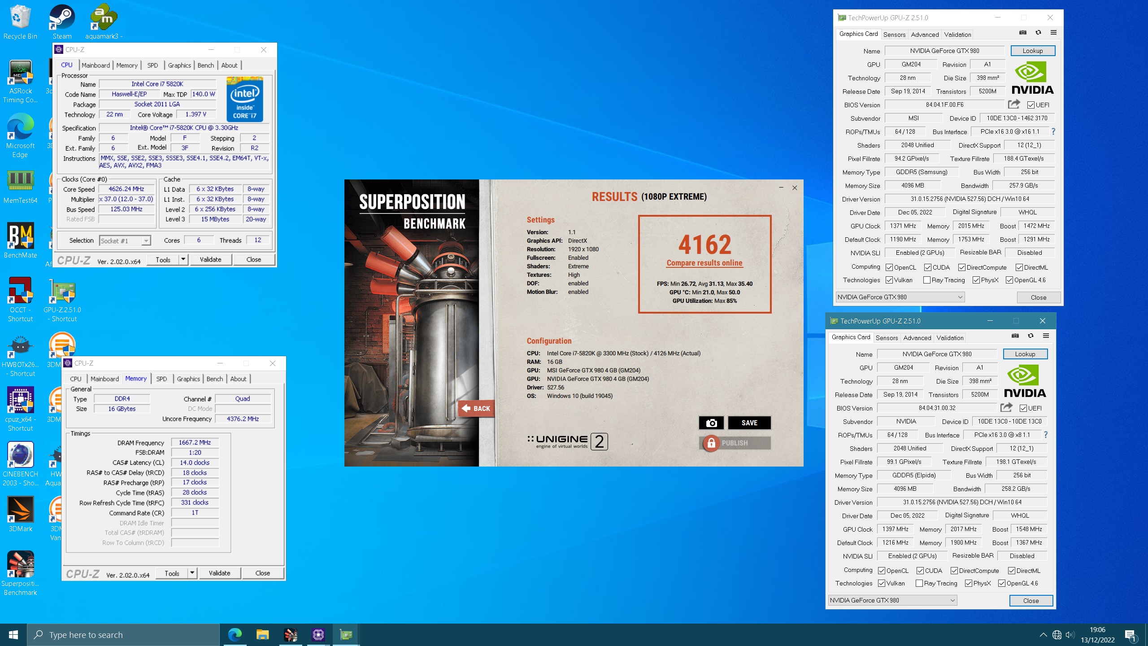Open the MemTest64 desktop icon
Screen dimensions: 1148x646
(20, 187)
